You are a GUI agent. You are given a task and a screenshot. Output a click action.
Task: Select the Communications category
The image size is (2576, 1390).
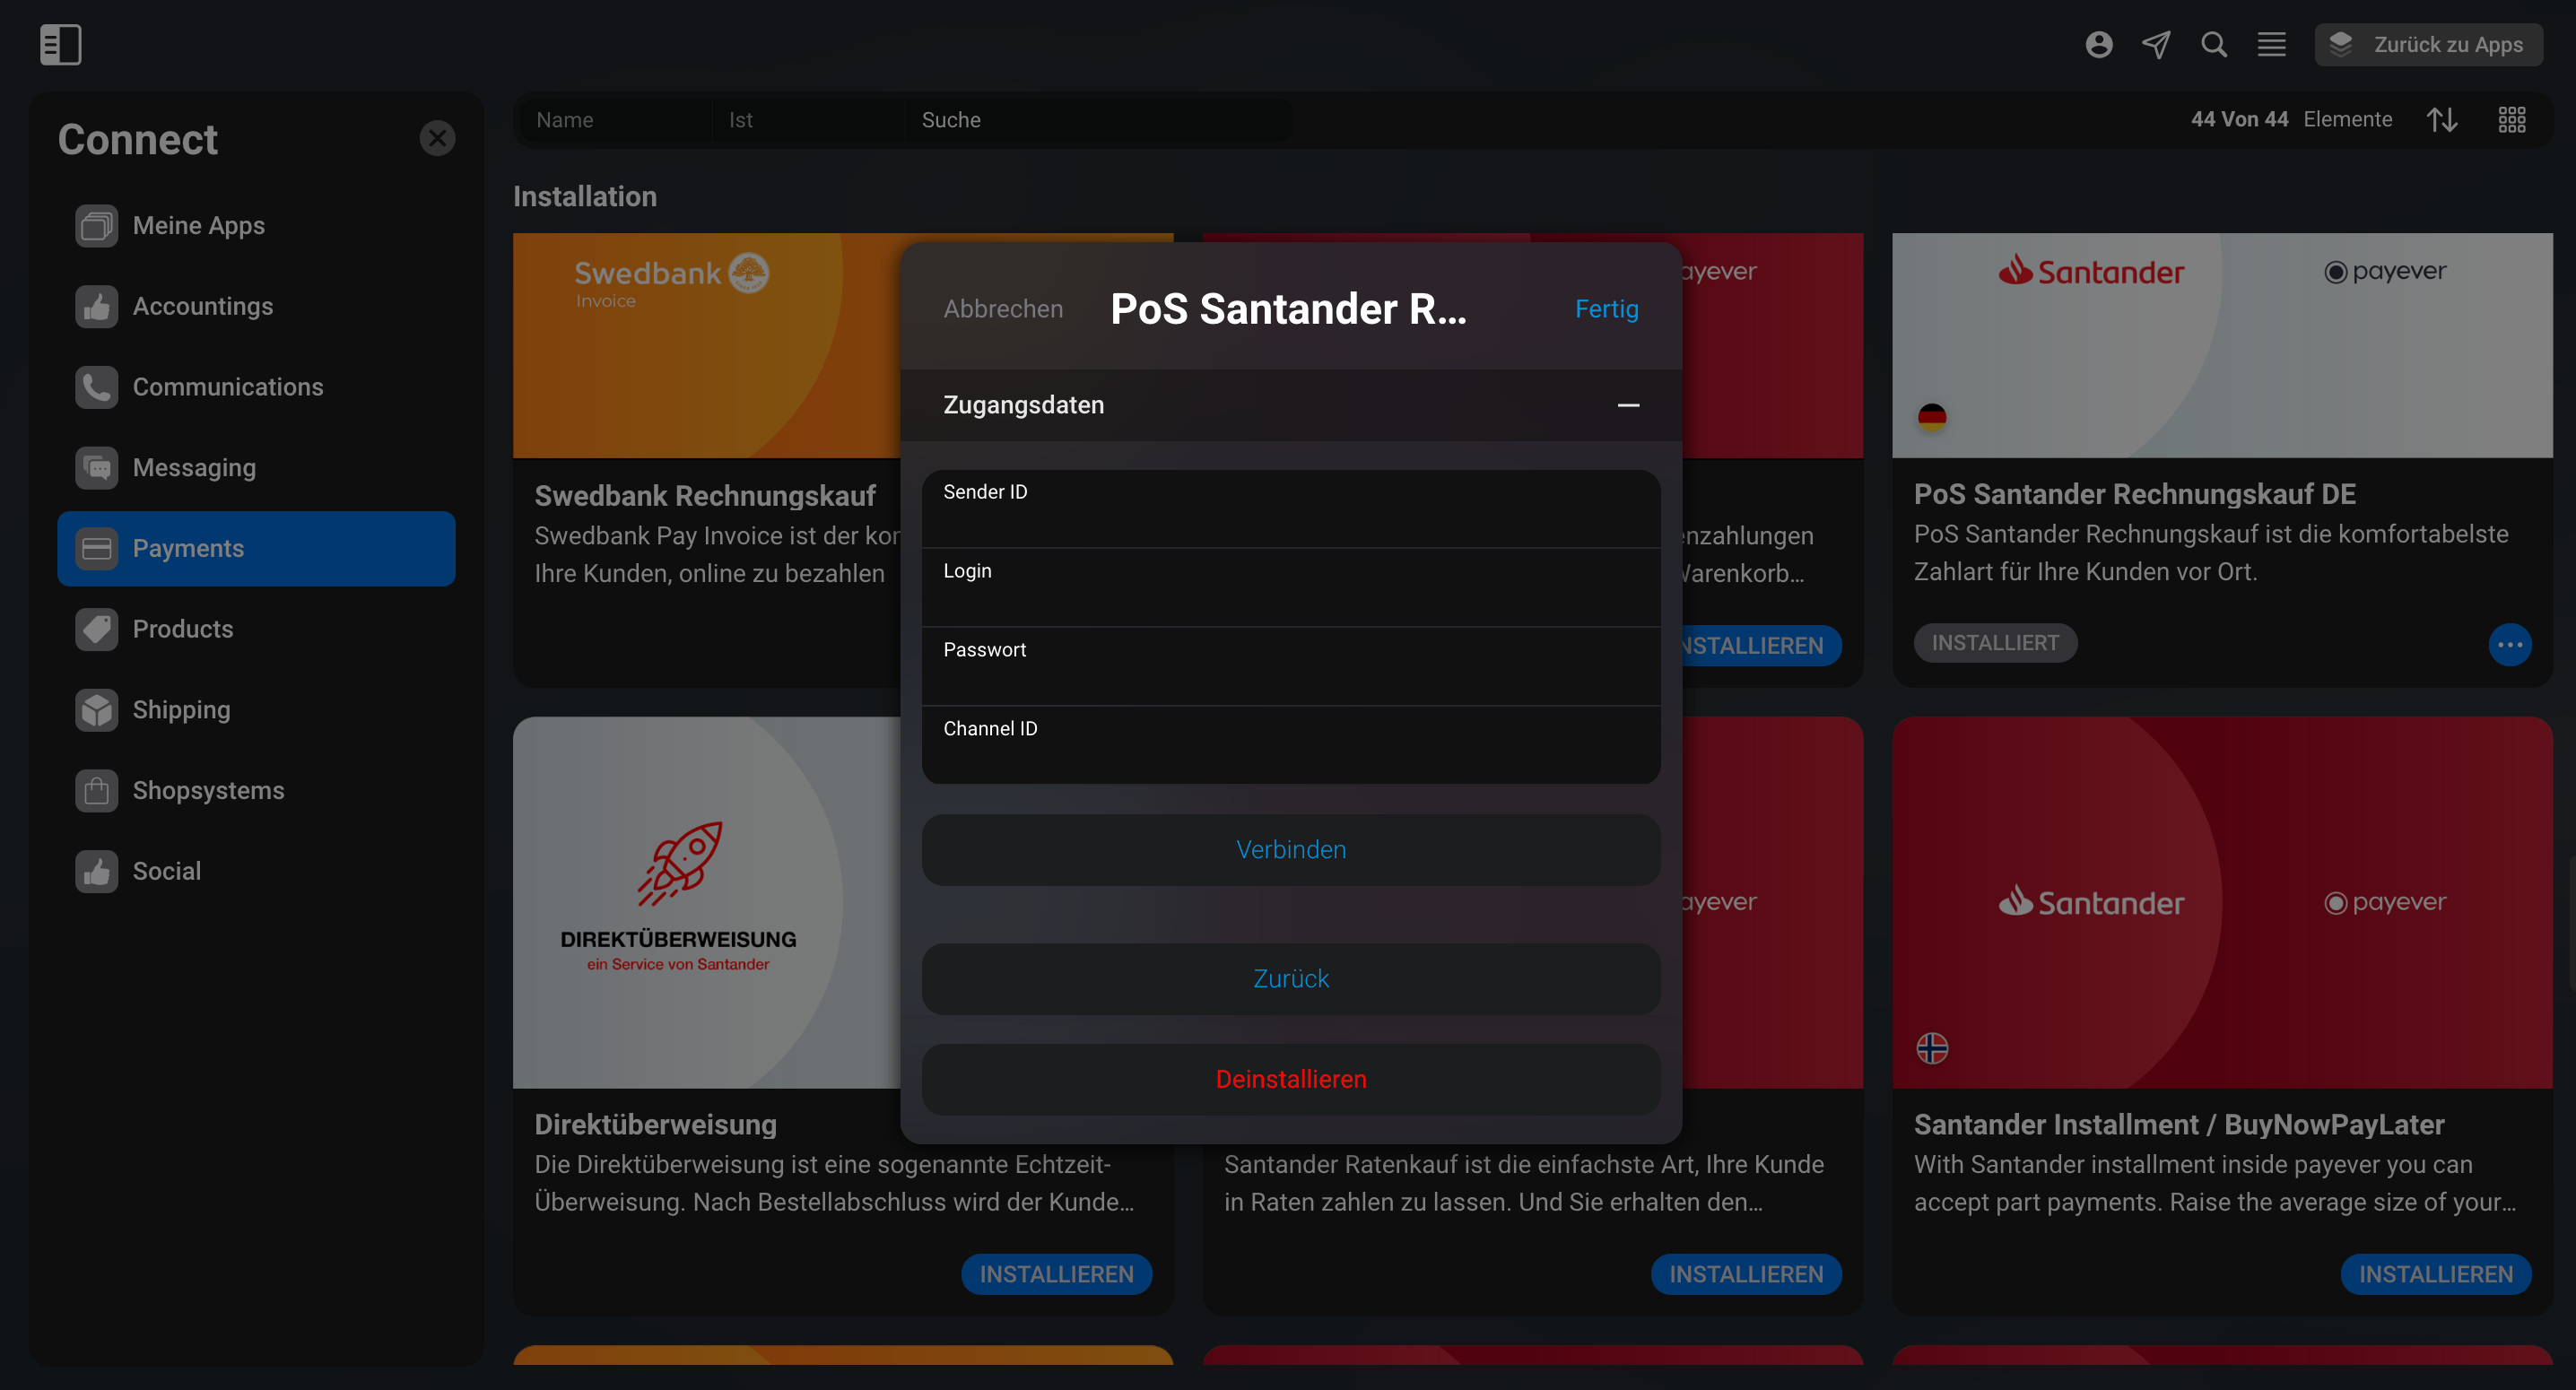(x=256, y=387)
